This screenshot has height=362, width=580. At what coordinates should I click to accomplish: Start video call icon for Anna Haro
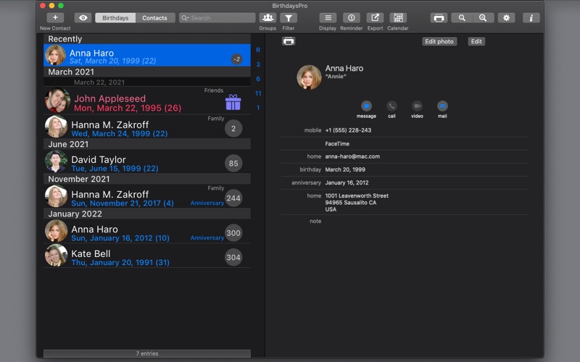pos(417,106)
